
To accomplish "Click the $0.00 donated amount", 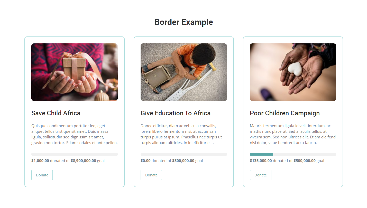I will (145, 161).
